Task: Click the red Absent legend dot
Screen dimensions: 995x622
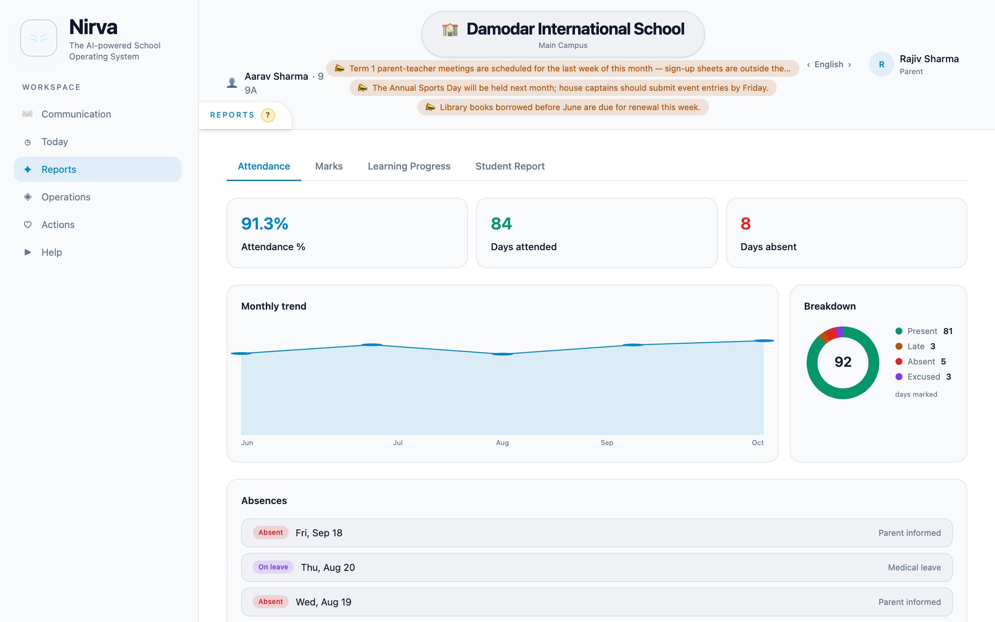Action: [x=899, y=361]
